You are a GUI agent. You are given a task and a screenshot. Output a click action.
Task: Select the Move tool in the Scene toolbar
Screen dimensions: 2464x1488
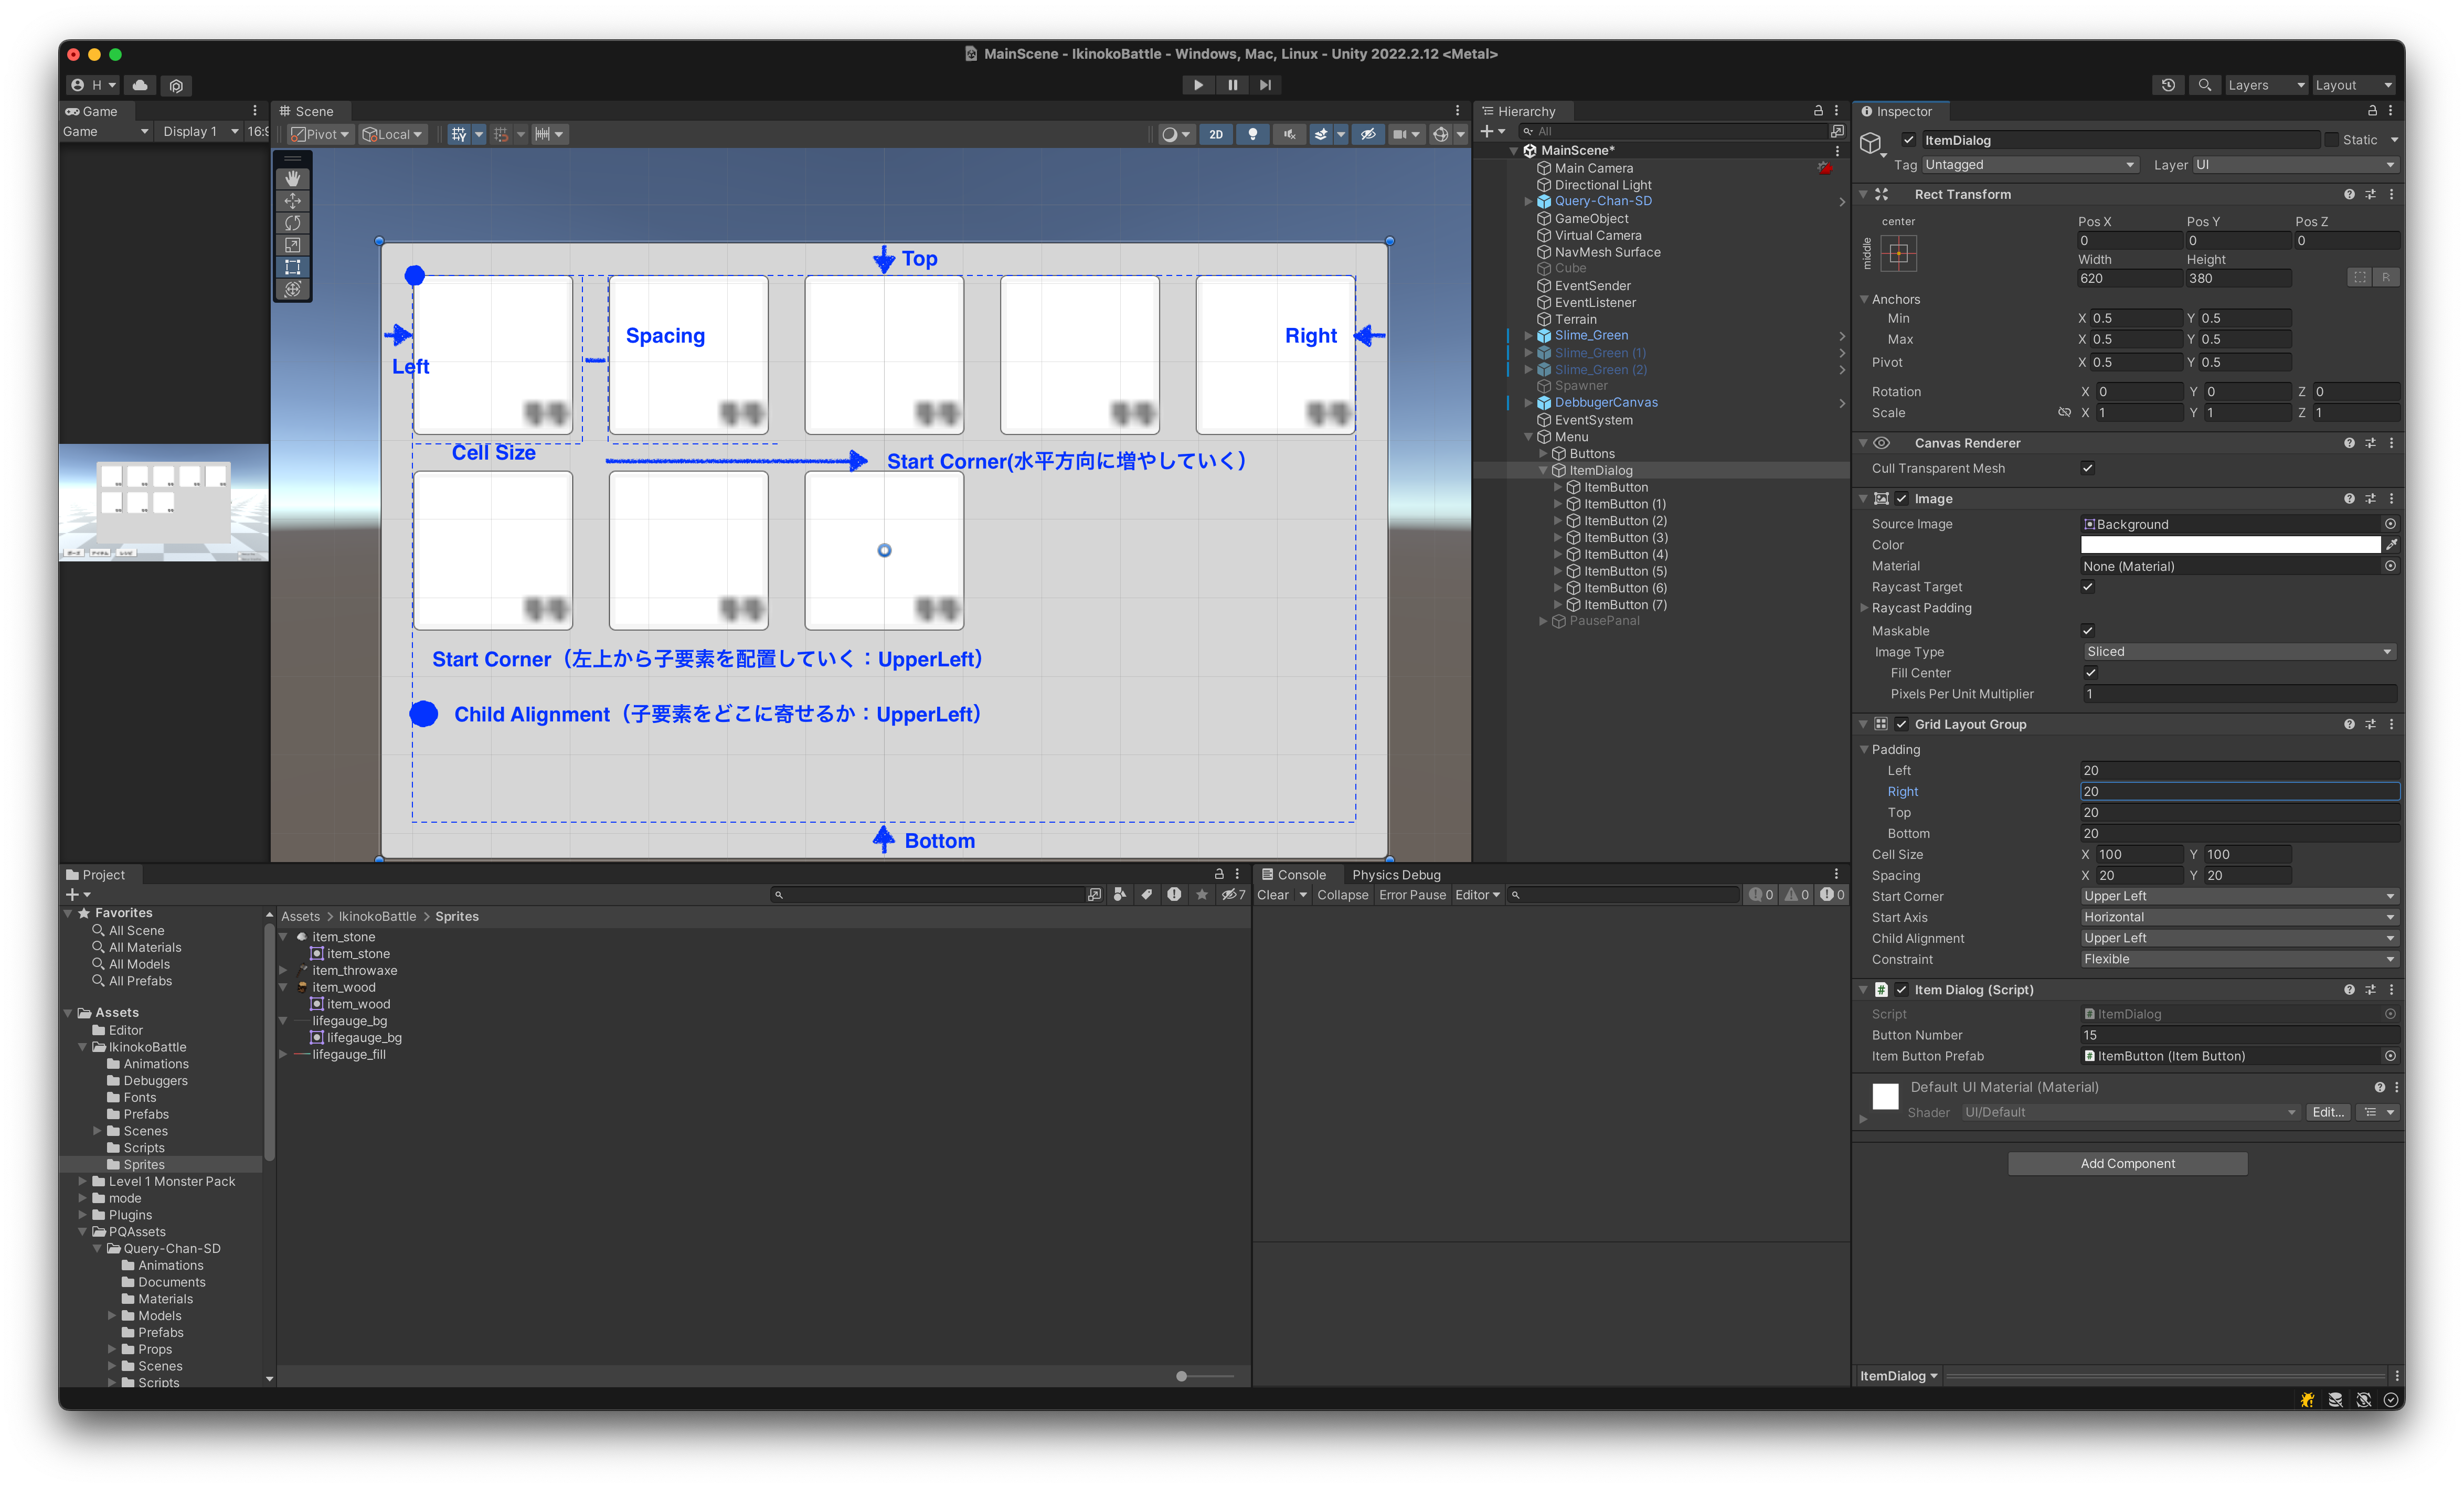coord(293,201)
